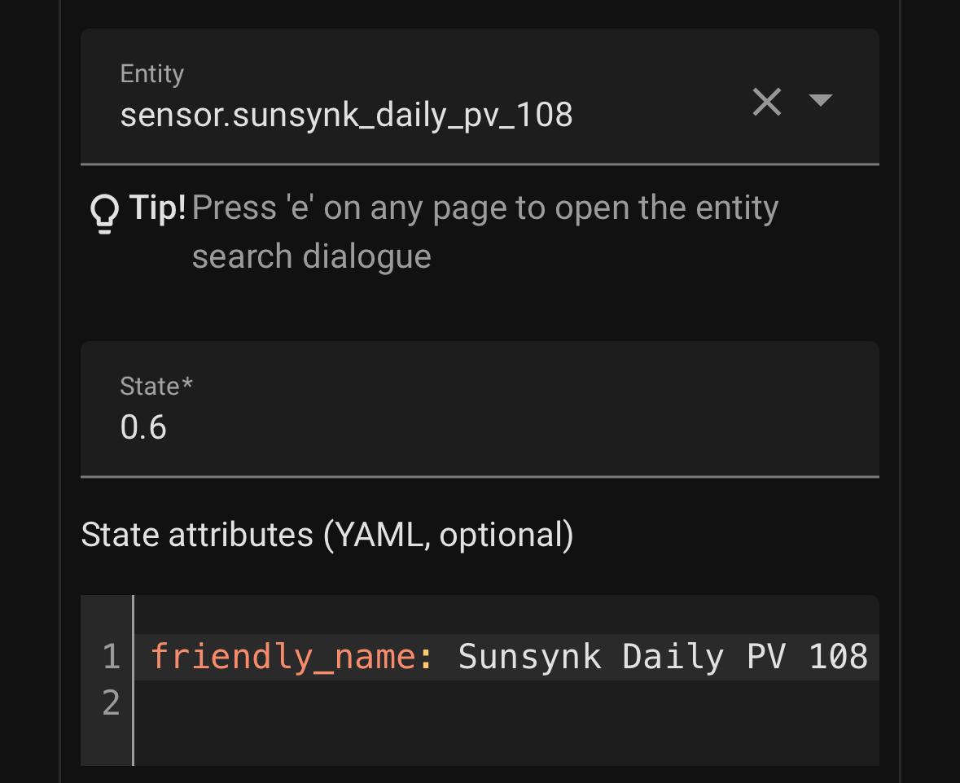960x783 pixels.
Task: Click the empty area below line 2 in editor
Action: (506, 746)
